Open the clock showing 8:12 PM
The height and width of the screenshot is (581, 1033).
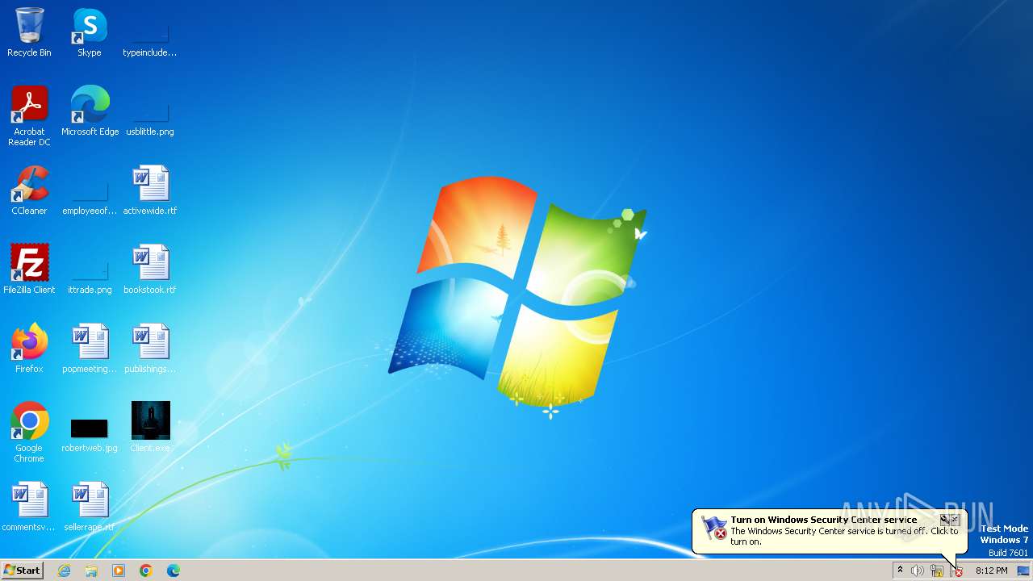991,571
